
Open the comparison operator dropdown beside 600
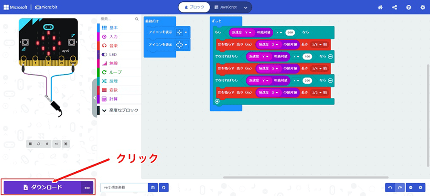279,32
